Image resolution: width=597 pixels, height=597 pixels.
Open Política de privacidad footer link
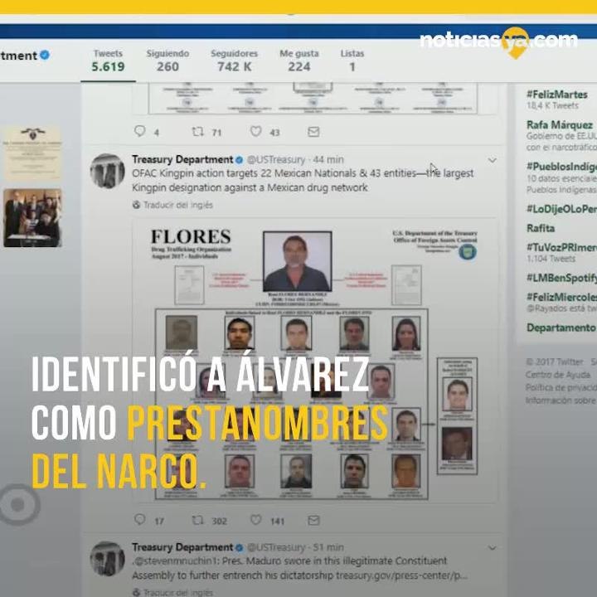[x=561, y=387]
